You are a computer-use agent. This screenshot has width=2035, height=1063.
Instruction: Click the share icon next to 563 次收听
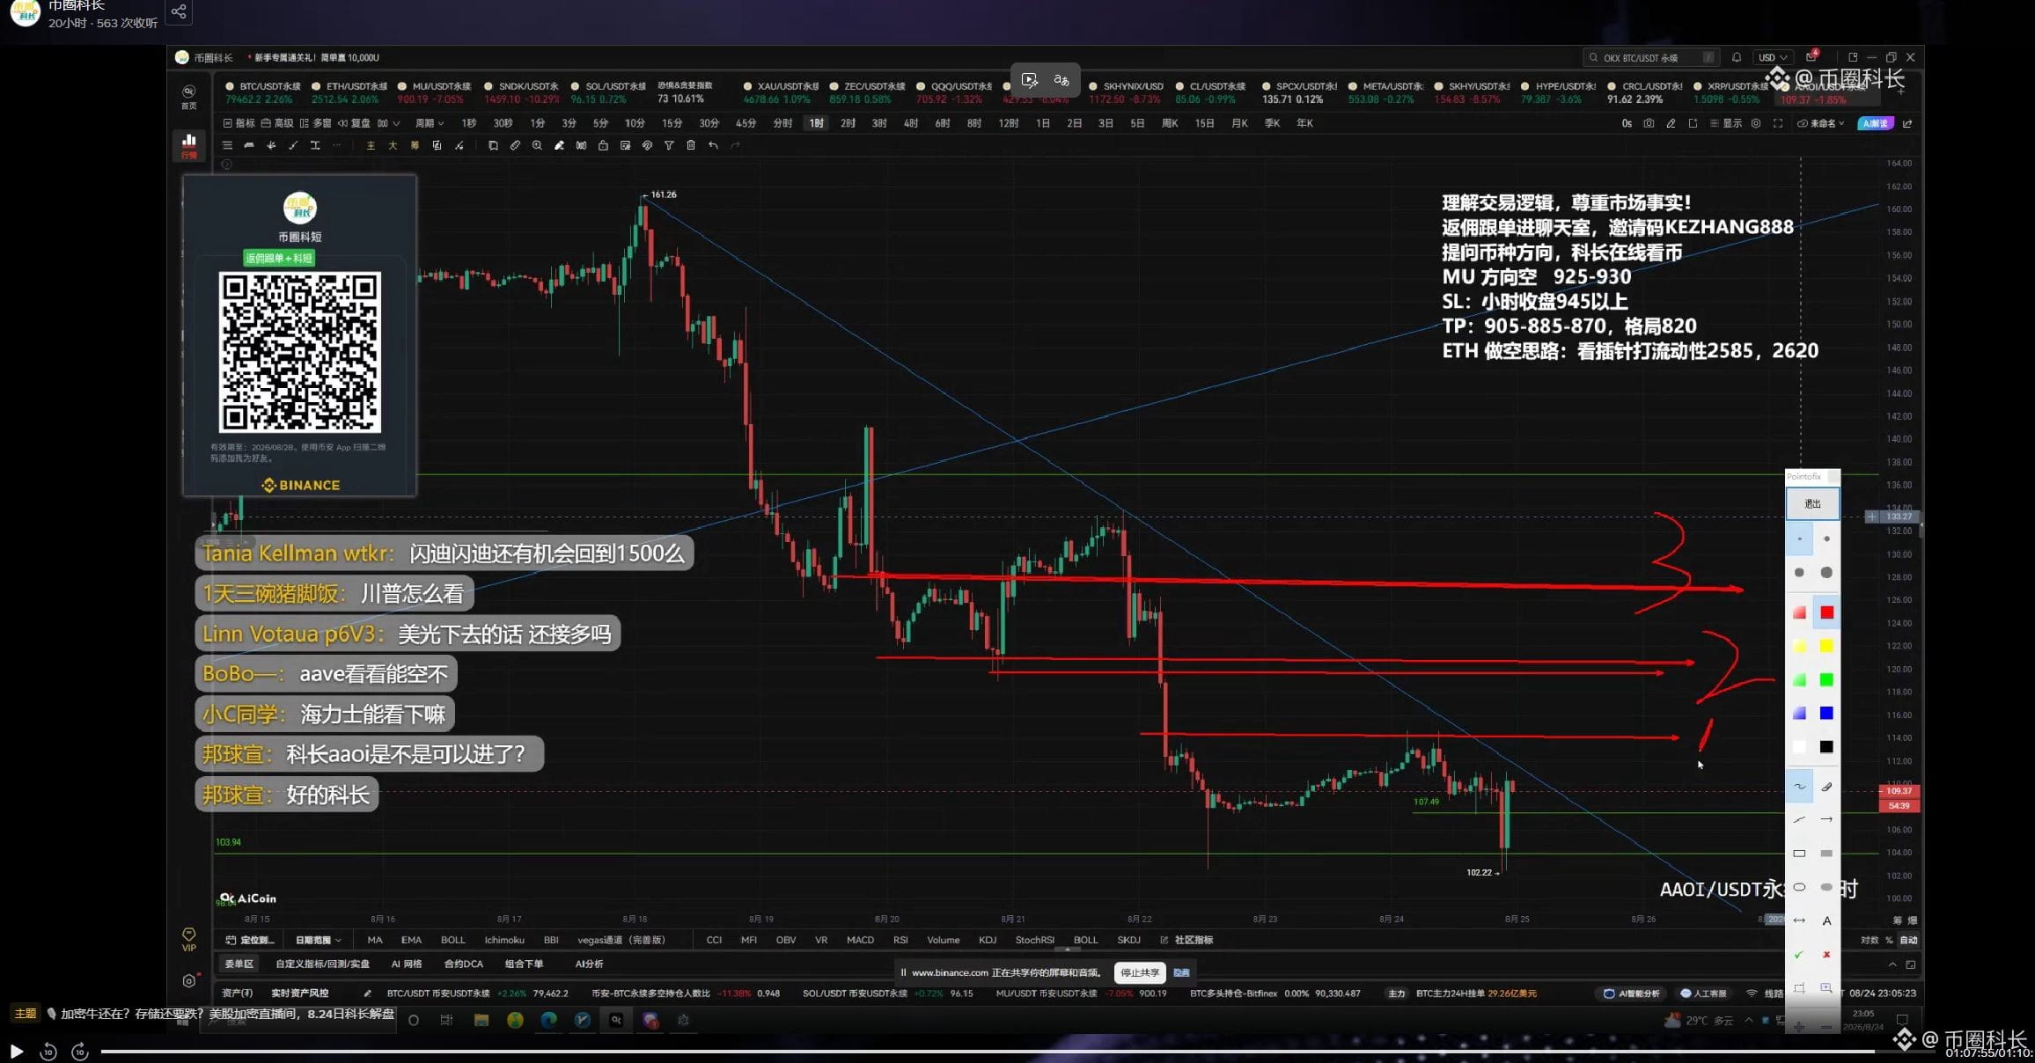click(179, 11)
